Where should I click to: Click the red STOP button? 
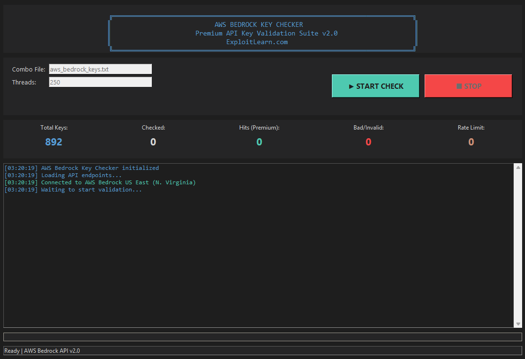pyautogui.click(x=468, y=86)
